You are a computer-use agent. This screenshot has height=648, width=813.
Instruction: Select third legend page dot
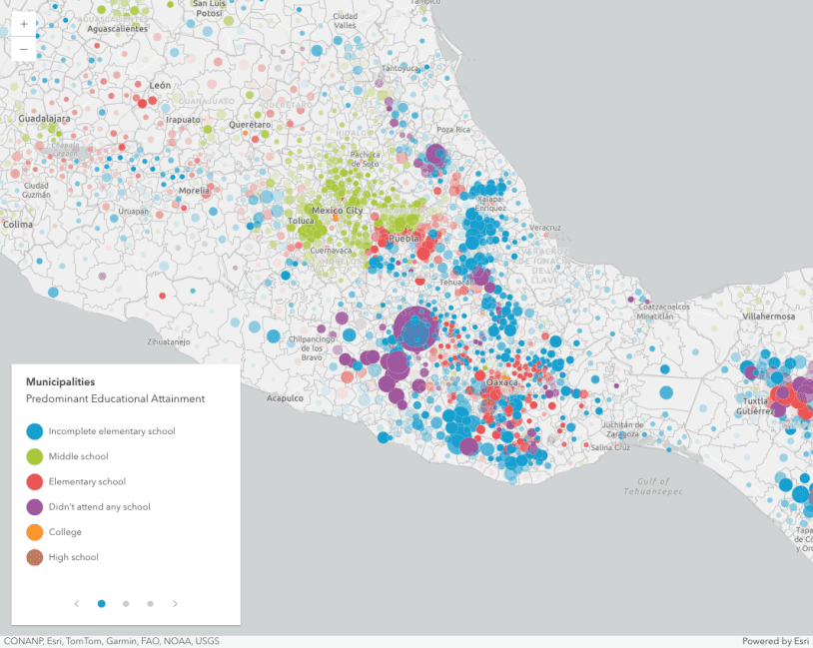pos(151,603)
